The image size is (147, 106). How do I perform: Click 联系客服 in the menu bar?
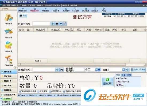click(66, 5)
